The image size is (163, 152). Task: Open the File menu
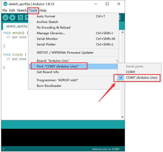coord(5,10)
